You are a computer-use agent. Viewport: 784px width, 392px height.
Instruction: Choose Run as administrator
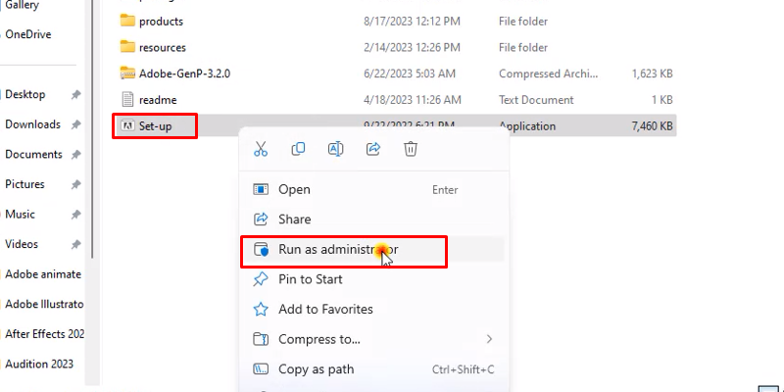374,249
